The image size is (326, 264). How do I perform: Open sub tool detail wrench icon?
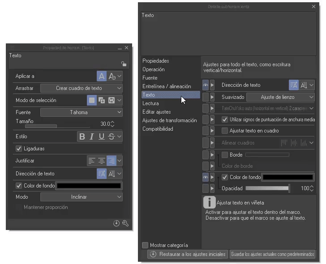point(125,223)
